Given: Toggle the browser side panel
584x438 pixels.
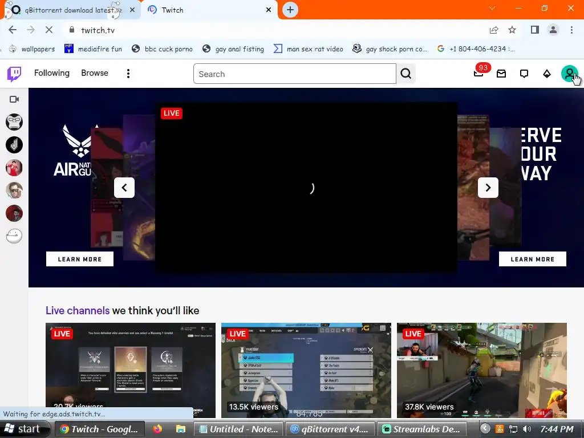Looking at the screenshot, I should pos(535,30).
